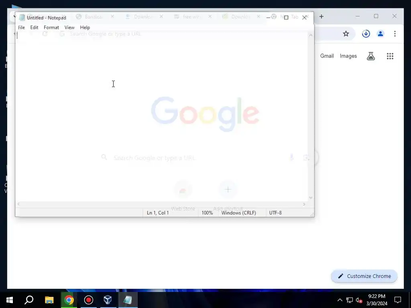Open Chrome three-dot menu
411x308 pixels.
(395, 34)
